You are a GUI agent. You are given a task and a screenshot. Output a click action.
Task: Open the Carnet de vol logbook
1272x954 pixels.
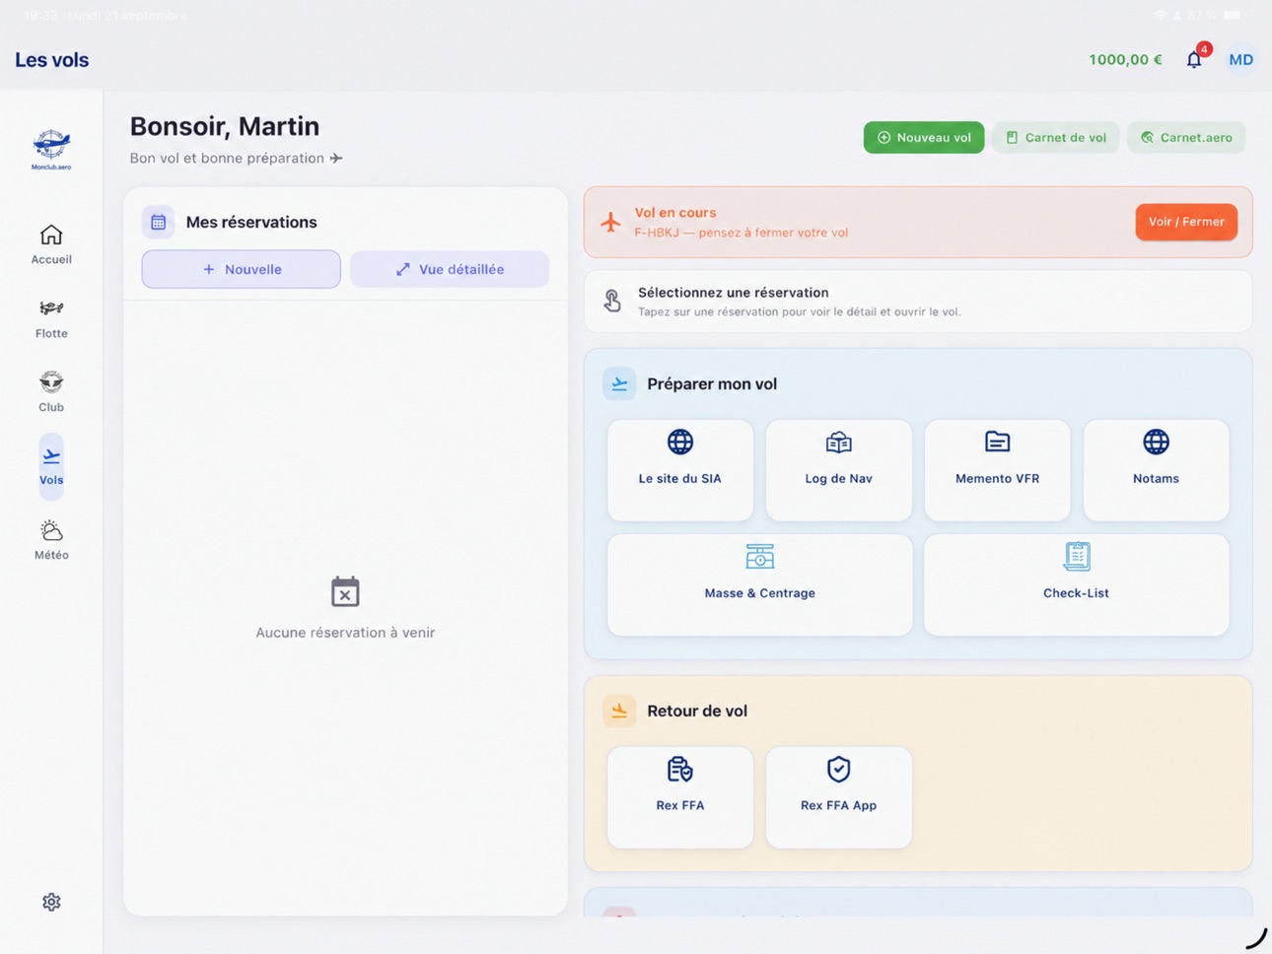pyautogui.click(x=1055, y=137)
